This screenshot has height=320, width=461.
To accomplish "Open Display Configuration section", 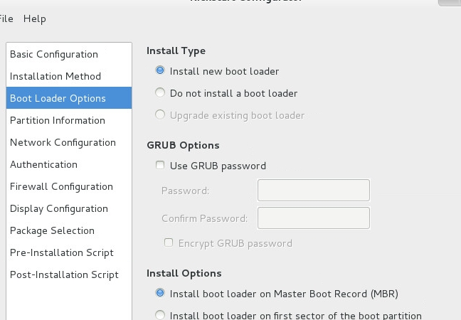I will (x=69, y=208).
